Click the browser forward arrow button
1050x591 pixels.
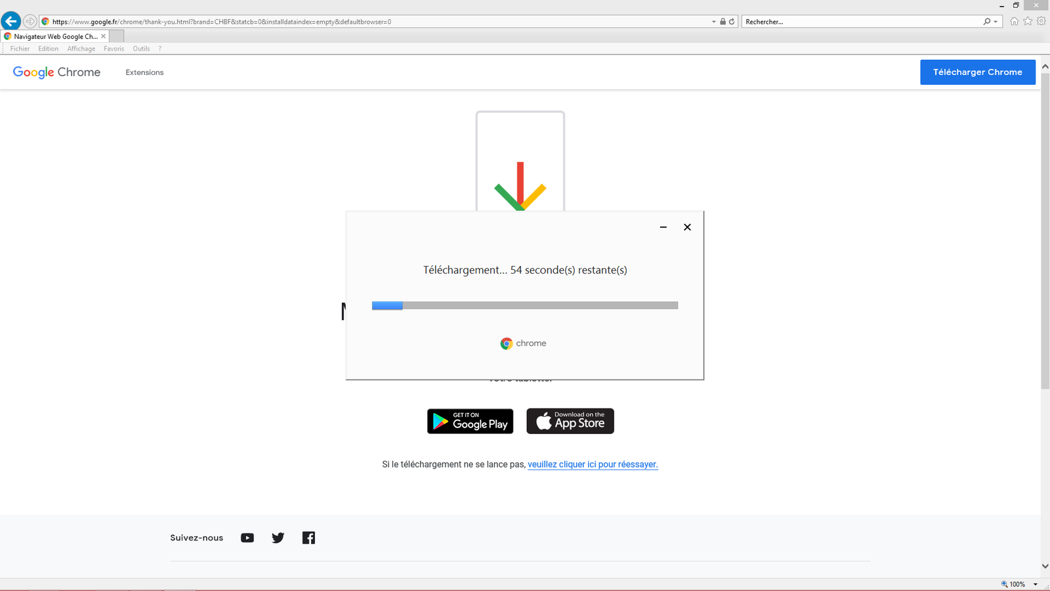click(x=30, y=22)
